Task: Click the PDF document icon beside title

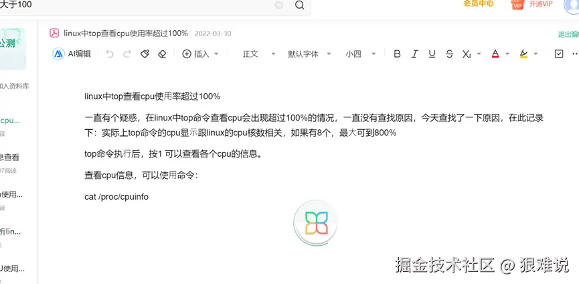Action: (54, 33)
